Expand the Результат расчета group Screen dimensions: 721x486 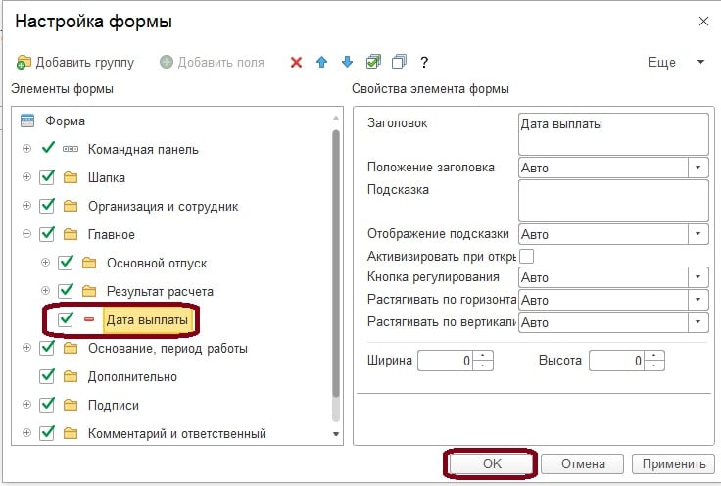click(x=45, y=291)
